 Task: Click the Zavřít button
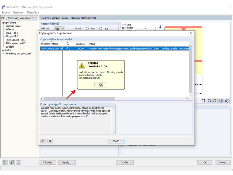pos(116,141)
